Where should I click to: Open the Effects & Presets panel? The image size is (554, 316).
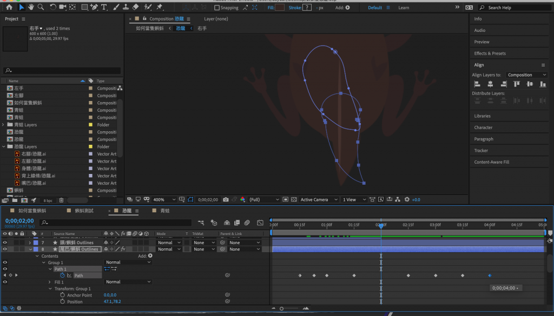coord(490,53)
